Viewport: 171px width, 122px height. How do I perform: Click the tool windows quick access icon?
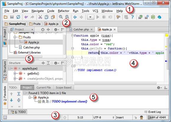click(x=5, y=117)
